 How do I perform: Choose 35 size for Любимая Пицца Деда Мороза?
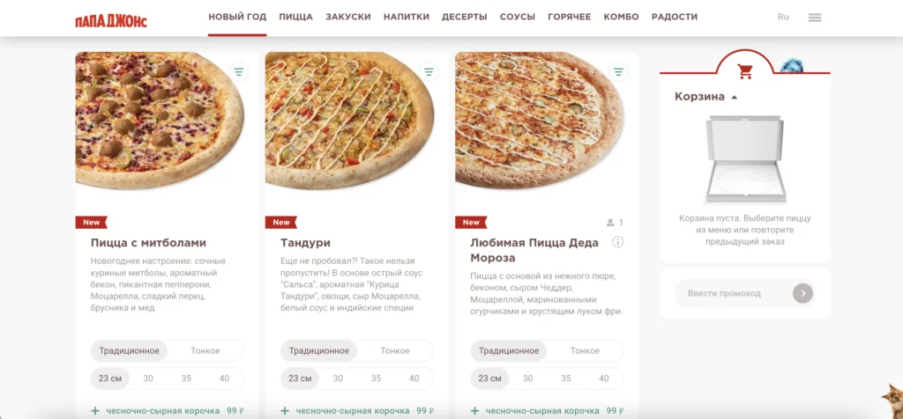point(566,379)
